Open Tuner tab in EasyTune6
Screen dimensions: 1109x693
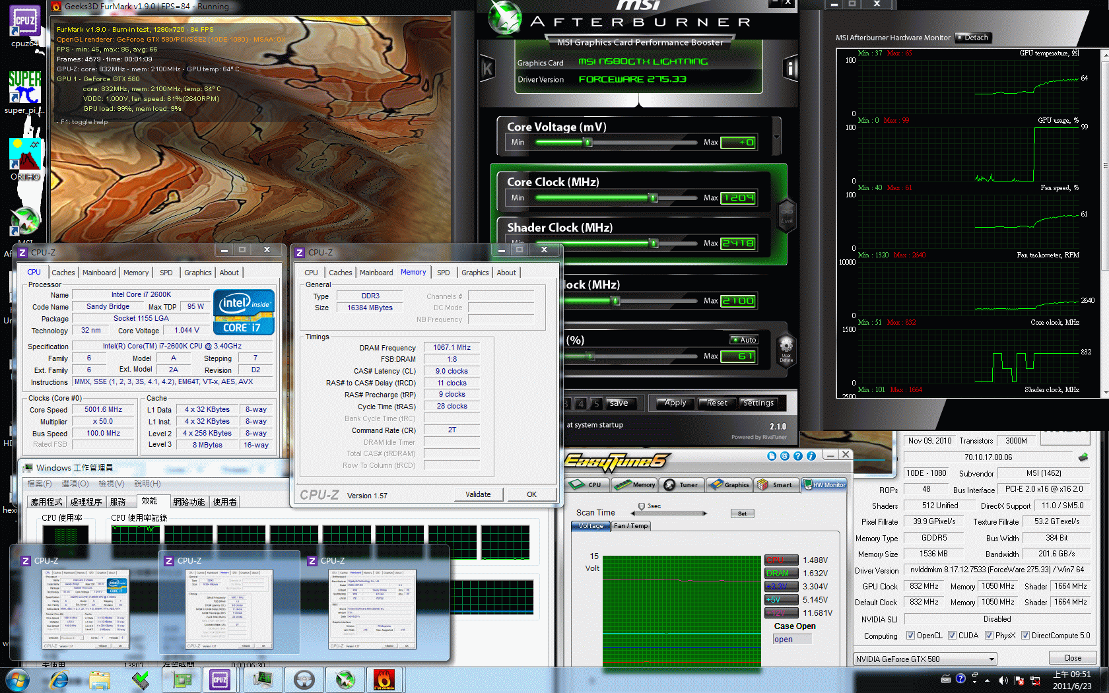tap(681, 484)
